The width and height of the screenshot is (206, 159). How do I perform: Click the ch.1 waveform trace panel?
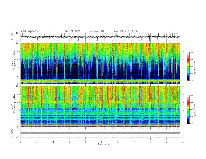tap(102, 37)
